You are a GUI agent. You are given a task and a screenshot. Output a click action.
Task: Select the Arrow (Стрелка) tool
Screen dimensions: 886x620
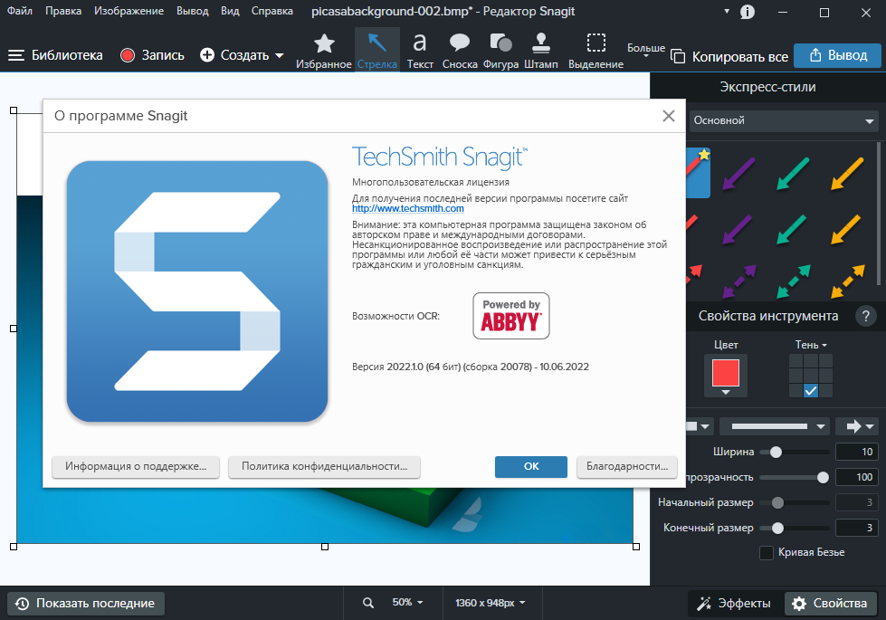376,50
